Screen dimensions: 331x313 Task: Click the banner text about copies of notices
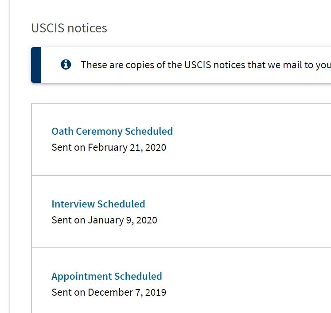click(x=206, y=65)
